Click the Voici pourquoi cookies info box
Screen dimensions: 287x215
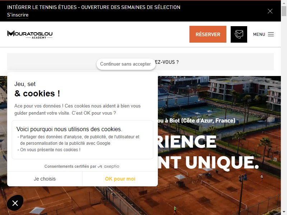click(83, 140)
